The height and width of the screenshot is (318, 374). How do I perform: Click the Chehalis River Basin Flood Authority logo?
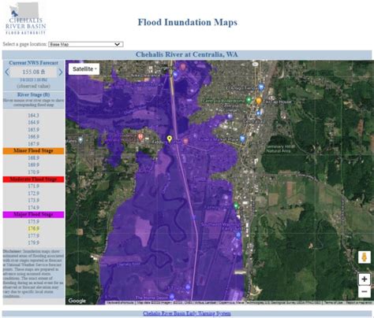pyautogui.click(x=25, y=18)
